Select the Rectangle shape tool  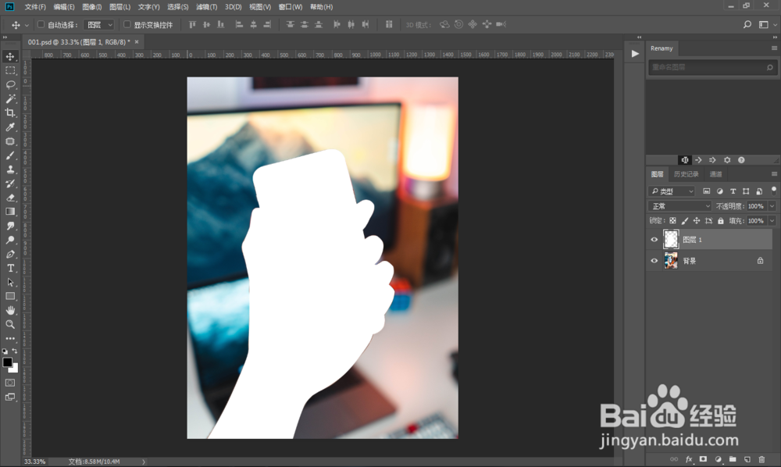tap(10, 296)
